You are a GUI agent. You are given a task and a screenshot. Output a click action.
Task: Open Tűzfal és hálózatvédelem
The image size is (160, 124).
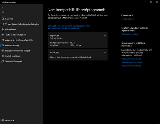click(21, 35)
